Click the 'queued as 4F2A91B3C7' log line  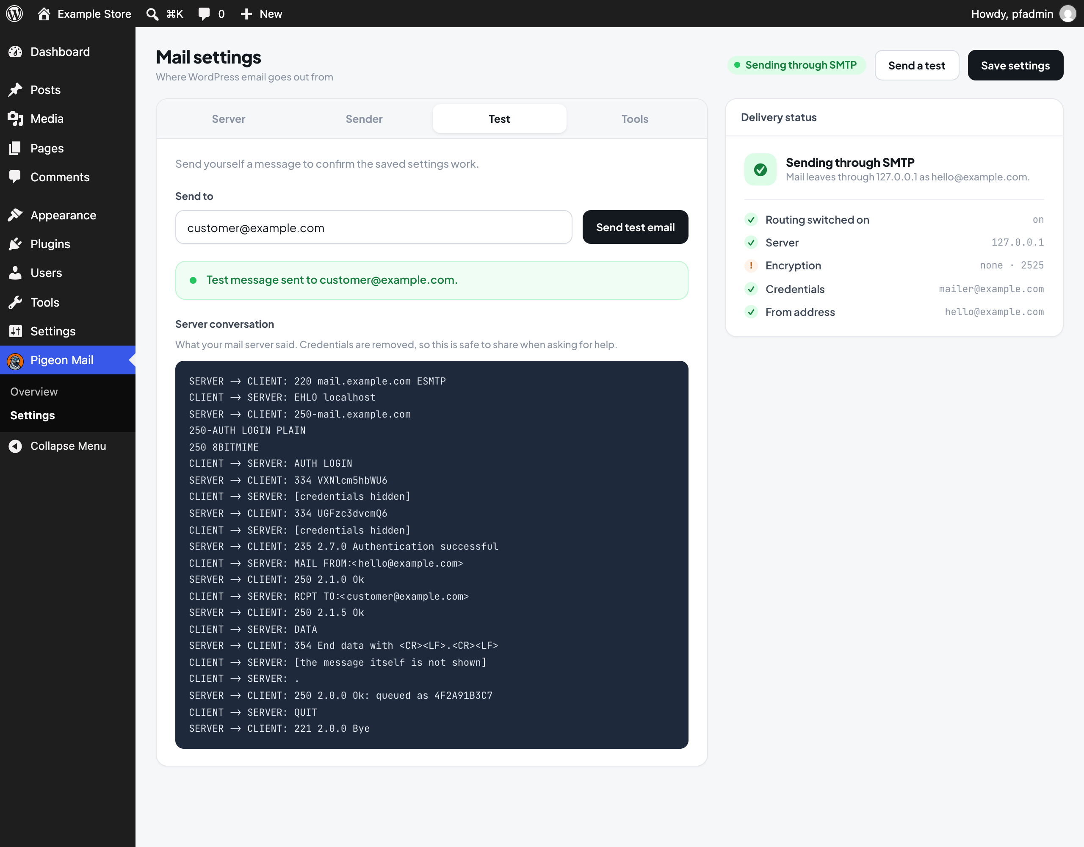[x=340, y=695]
